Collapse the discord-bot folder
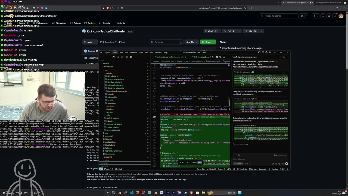Image resolution: width=348 pixels, height=196 pixels. pos(109,67)
